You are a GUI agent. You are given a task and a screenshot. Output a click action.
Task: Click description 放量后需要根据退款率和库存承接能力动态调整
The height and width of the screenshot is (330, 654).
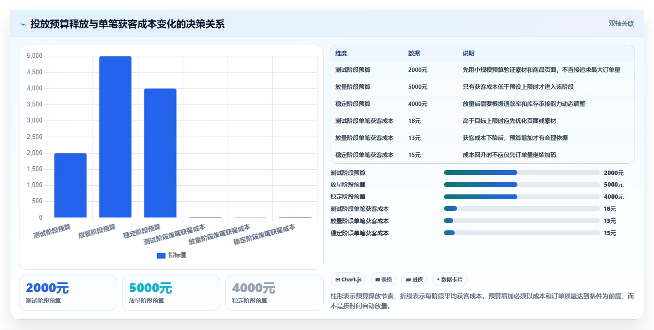pos(524,104)
